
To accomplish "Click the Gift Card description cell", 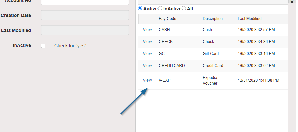I will click(218, 54).
